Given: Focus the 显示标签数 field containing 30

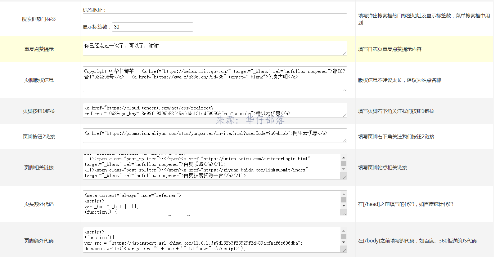Looking at the screenshot, I should click(x=152, y=27).
